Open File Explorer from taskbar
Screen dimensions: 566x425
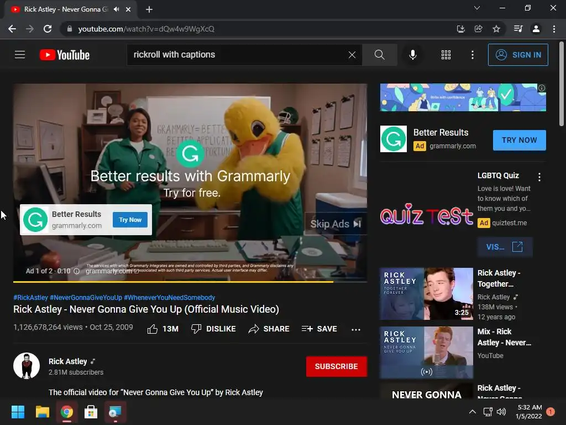point(42,412)
